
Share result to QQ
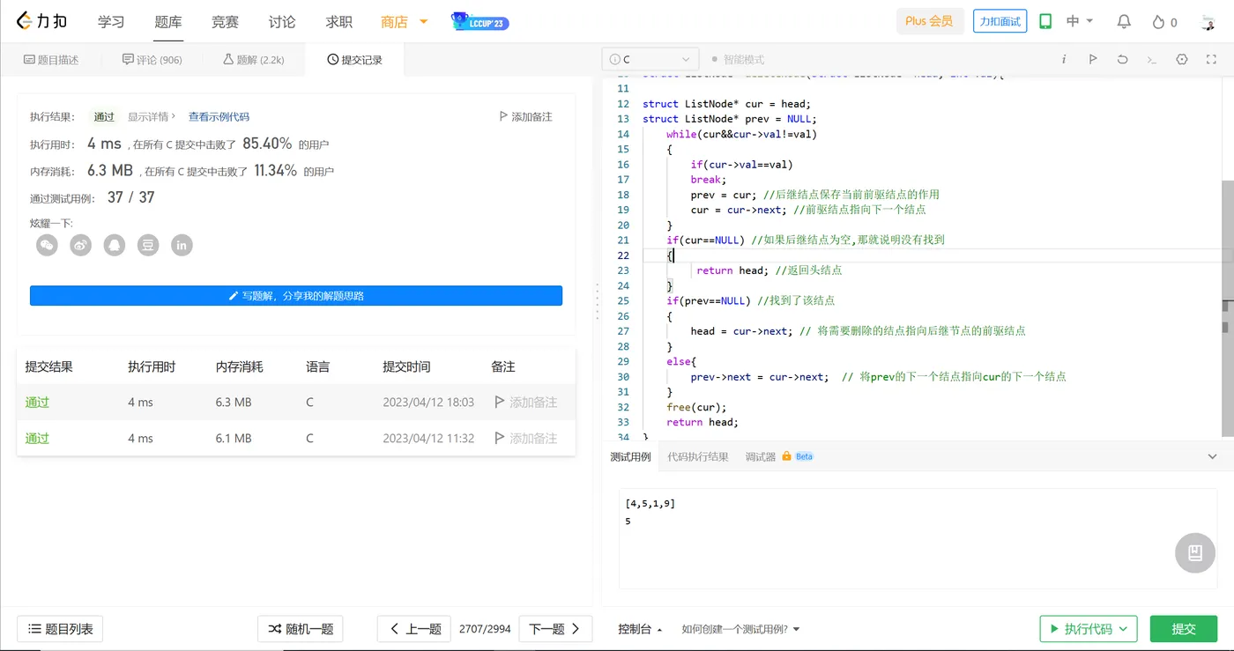tap(114, 245)
